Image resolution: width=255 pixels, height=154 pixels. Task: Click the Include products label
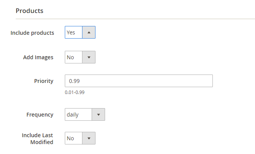pyautogui.click(x=32, y=32)
